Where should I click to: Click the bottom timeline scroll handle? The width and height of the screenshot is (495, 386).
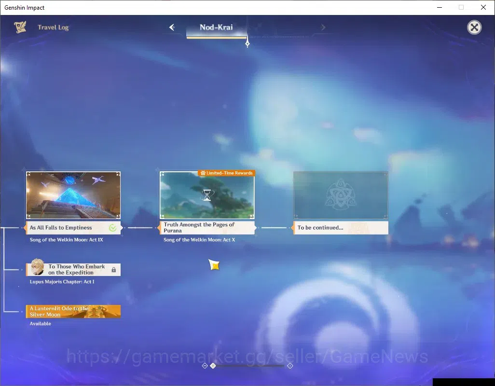(x=213, y=366)
